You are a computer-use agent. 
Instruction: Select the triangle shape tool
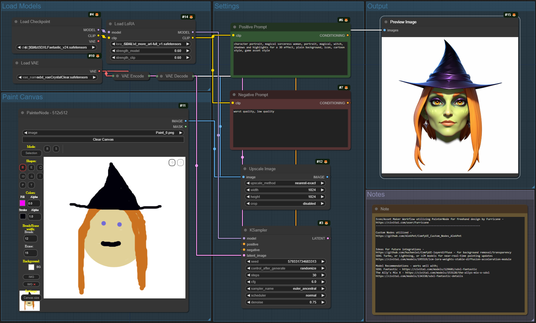tap(31, 176)
